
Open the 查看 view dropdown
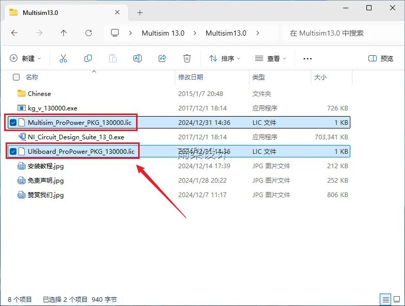pyautogui.click(x=271, y=58)
